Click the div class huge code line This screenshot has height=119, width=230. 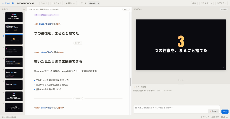tap(48, 24)
